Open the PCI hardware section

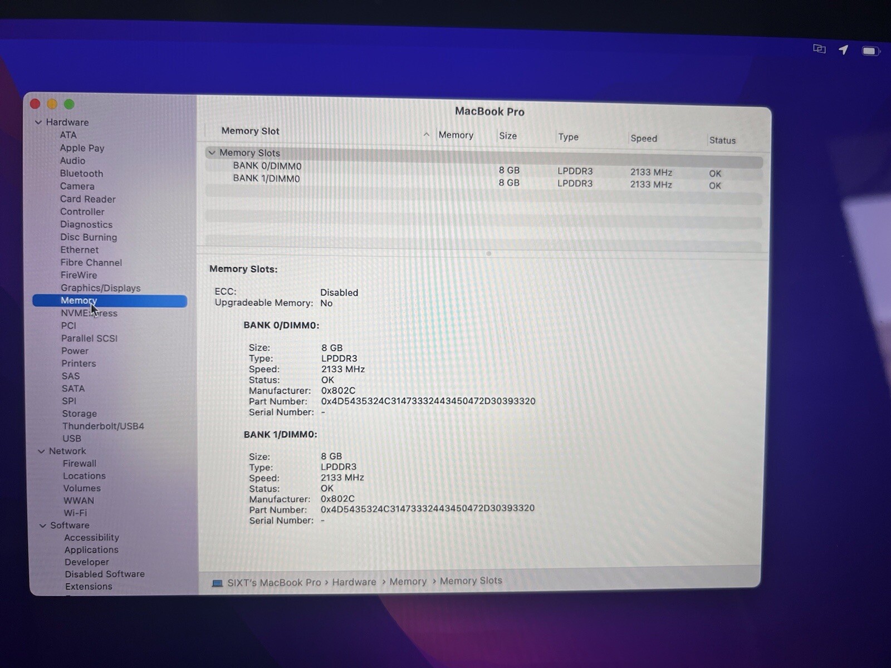pyautogui.click(x=68, y=326)
